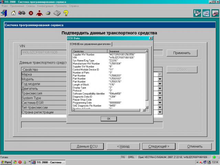220x165 pixels.
Task: Click the ECU list scroll down arrow
Action: pyautogui.click(x=147, y=107)
